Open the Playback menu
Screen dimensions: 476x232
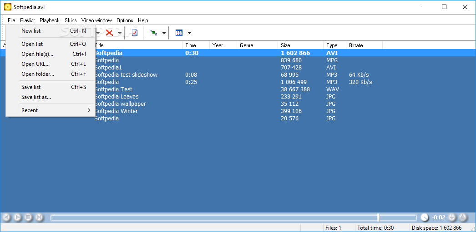50,20
